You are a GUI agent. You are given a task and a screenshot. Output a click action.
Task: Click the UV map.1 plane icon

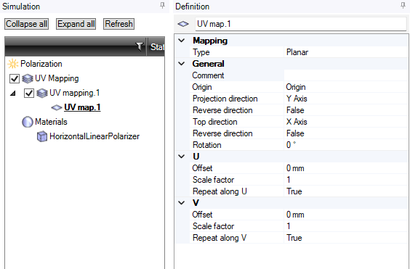pos(57,107)
